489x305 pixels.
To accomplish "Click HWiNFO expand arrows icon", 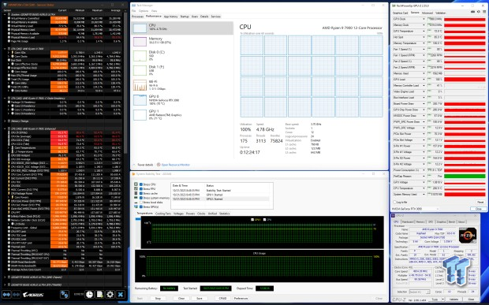I will 6,295.
